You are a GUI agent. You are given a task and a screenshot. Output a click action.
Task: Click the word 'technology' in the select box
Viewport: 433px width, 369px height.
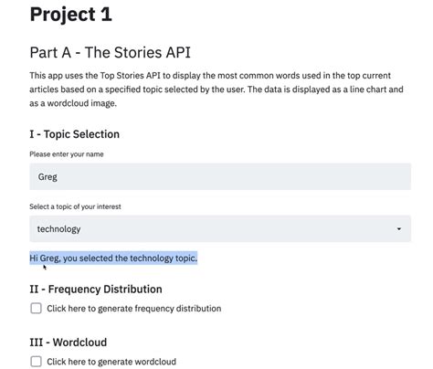click(58, 229)
